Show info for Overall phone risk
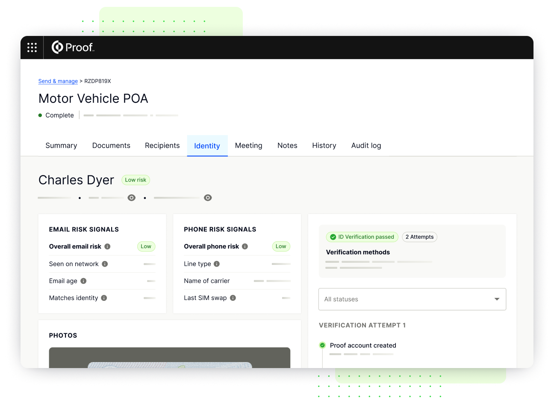 tap(245, 247)
